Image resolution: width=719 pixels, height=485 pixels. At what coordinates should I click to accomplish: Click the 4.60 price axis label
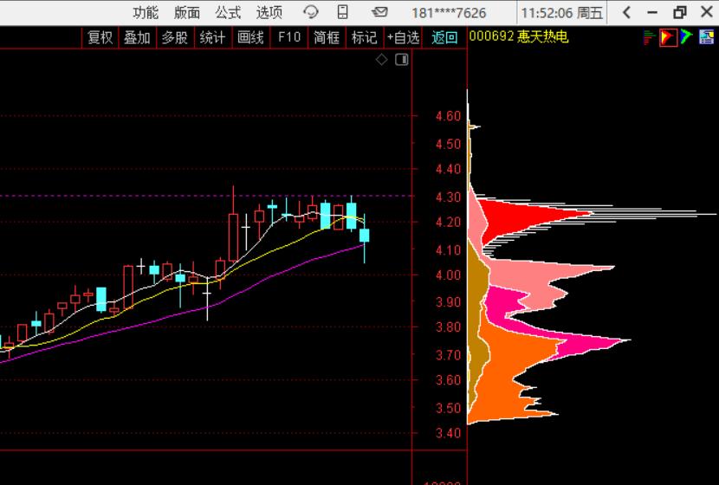tap(448, 115)
